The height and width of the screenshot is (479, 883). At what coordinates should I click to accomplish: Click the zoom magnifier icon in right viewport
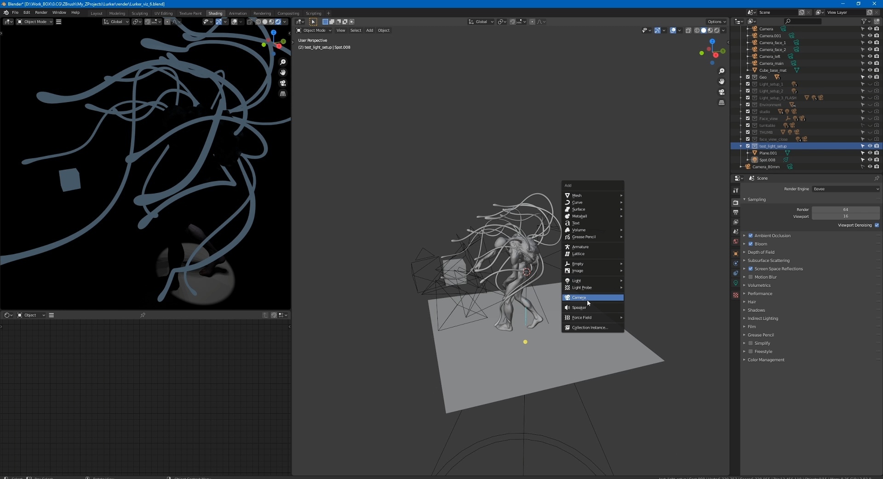tap(721, 71)
